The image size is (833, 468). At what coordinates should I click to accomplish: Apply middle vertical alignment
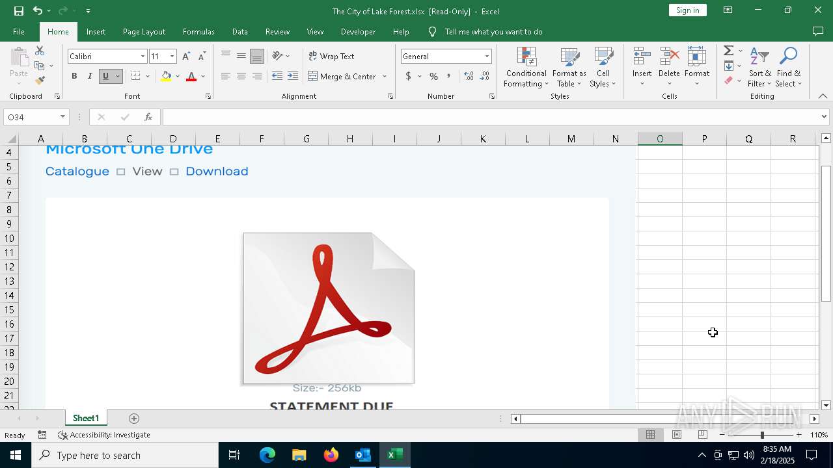pyautogui.click(x=241, y=56)
